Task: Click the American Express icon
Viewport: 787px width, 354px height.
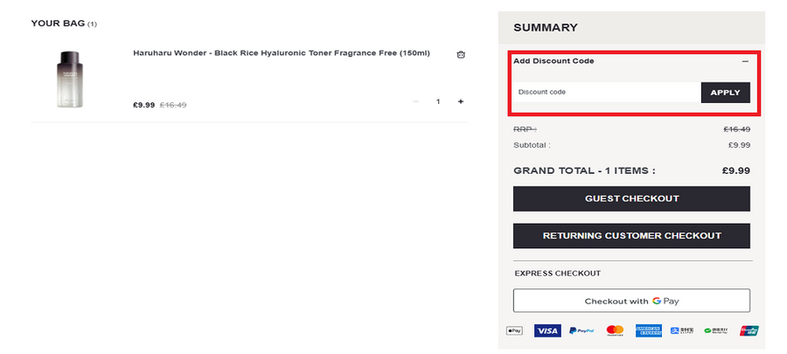Action: click(x=649, y=330)
